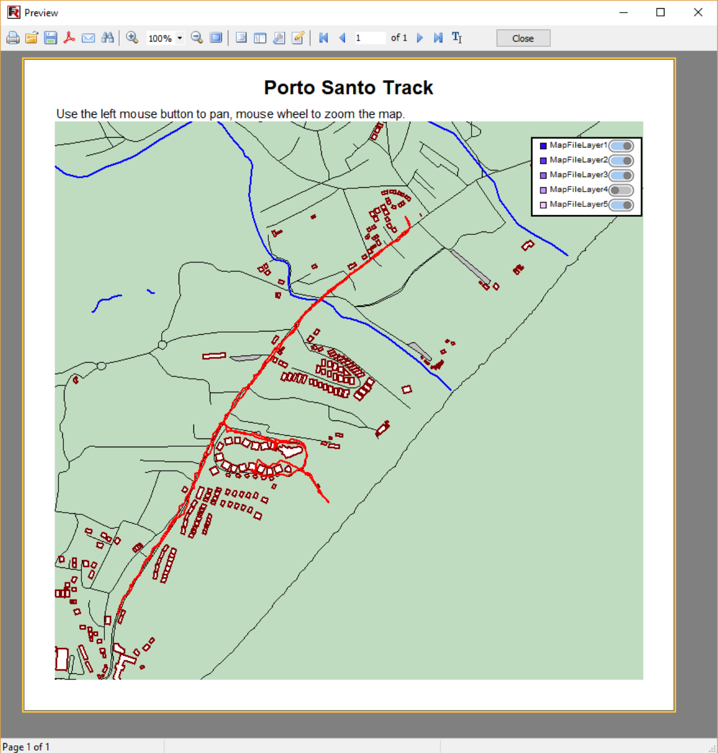Click the page number input field
718x753 pixels.
pyautogui.click(x=369, y=38)
